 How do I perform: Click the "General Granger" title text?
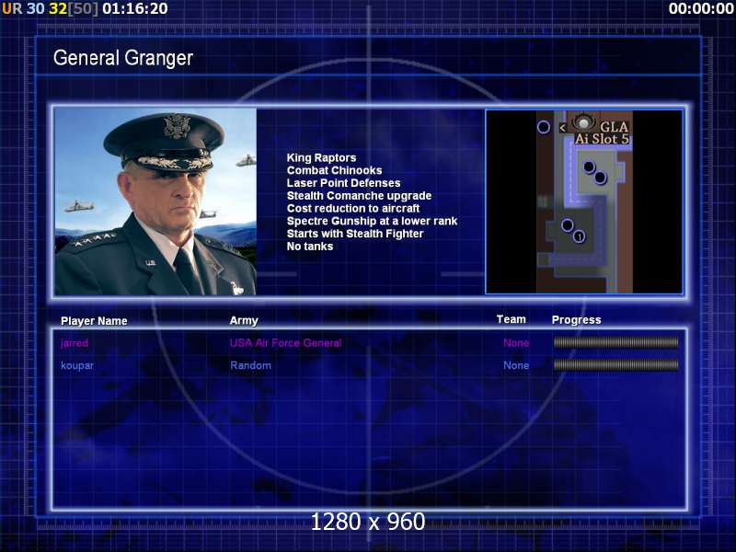[123, 58]
